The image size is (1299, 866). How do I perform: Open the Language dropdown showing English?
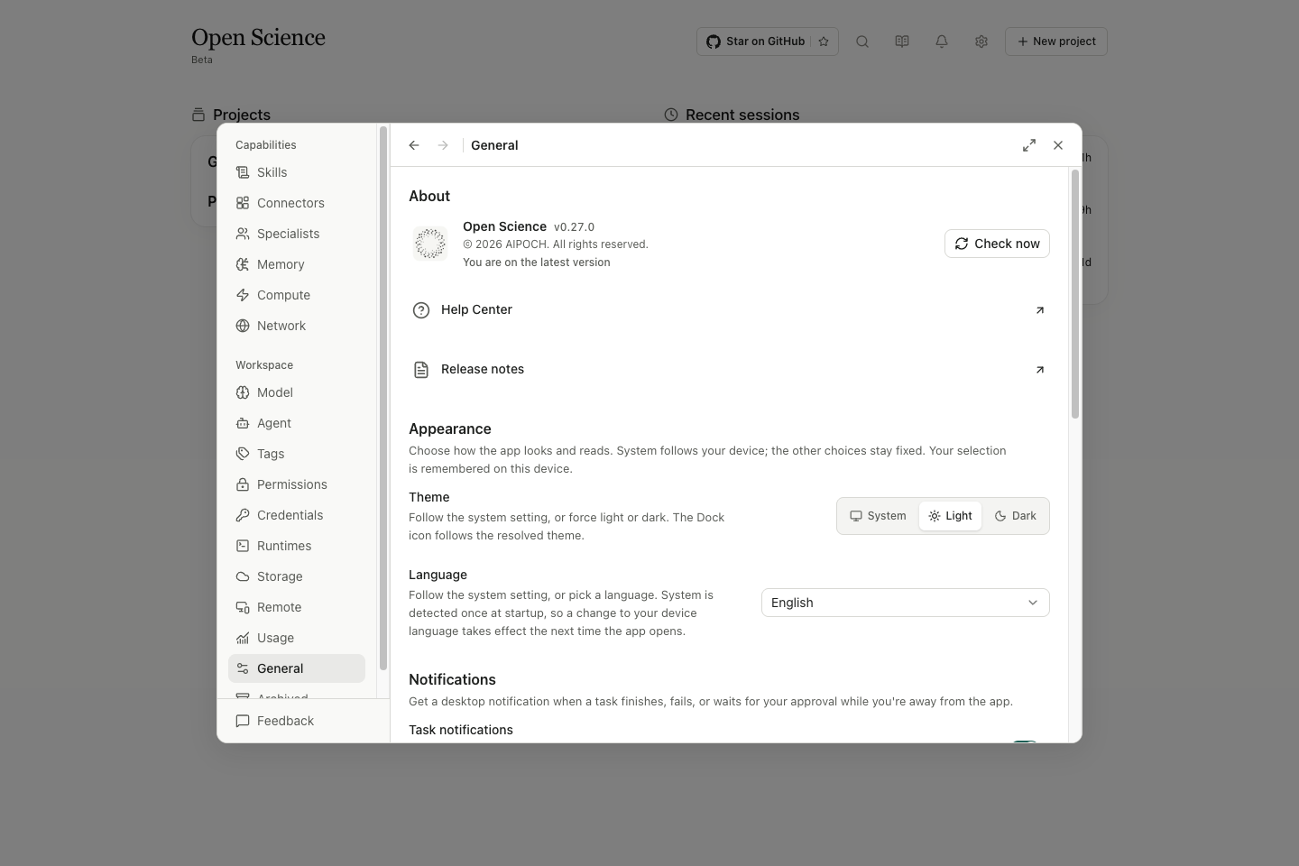[906, 603]
